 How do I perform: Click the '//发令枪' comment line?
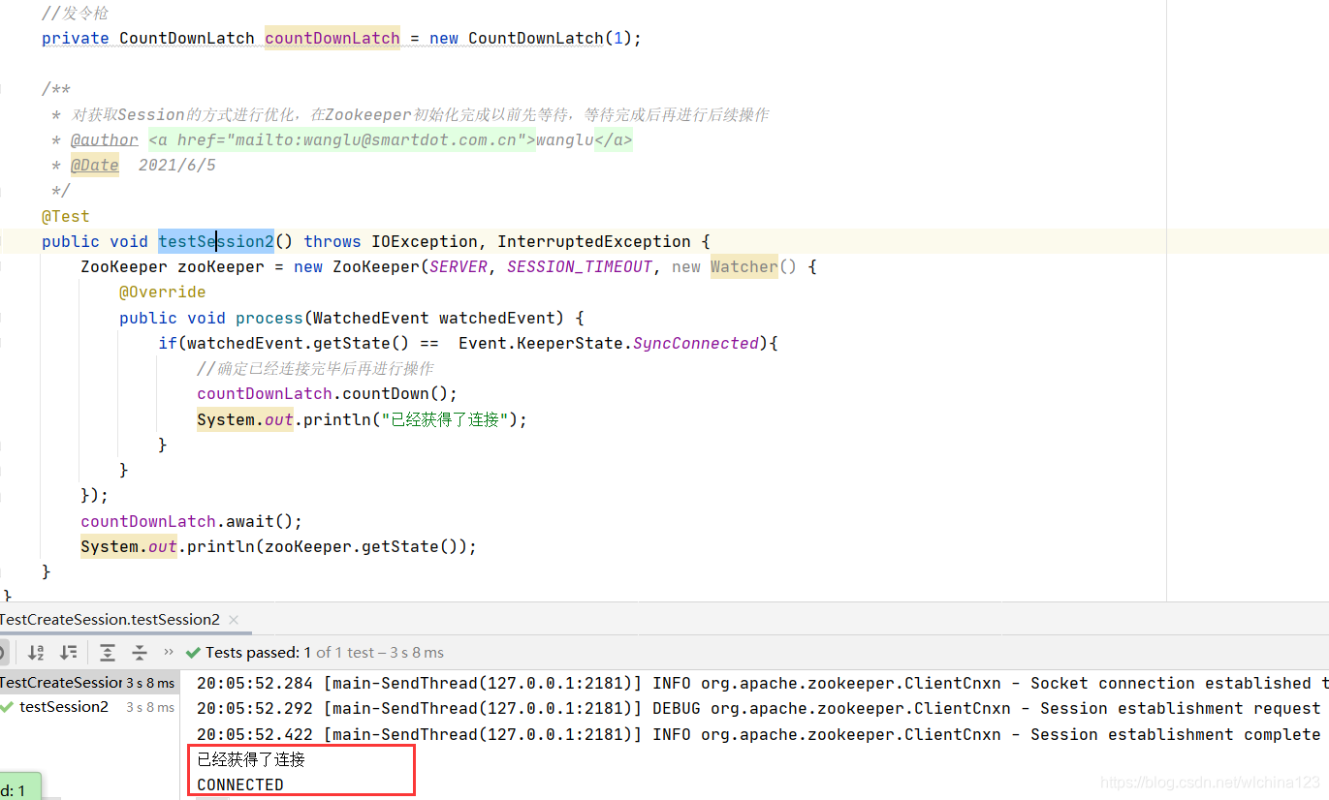(76, 14)
